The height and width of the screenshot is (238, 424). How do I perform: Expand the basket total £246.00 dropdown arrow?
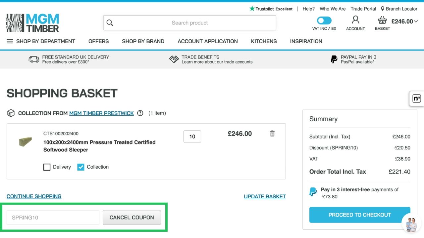tap(416, 21)
